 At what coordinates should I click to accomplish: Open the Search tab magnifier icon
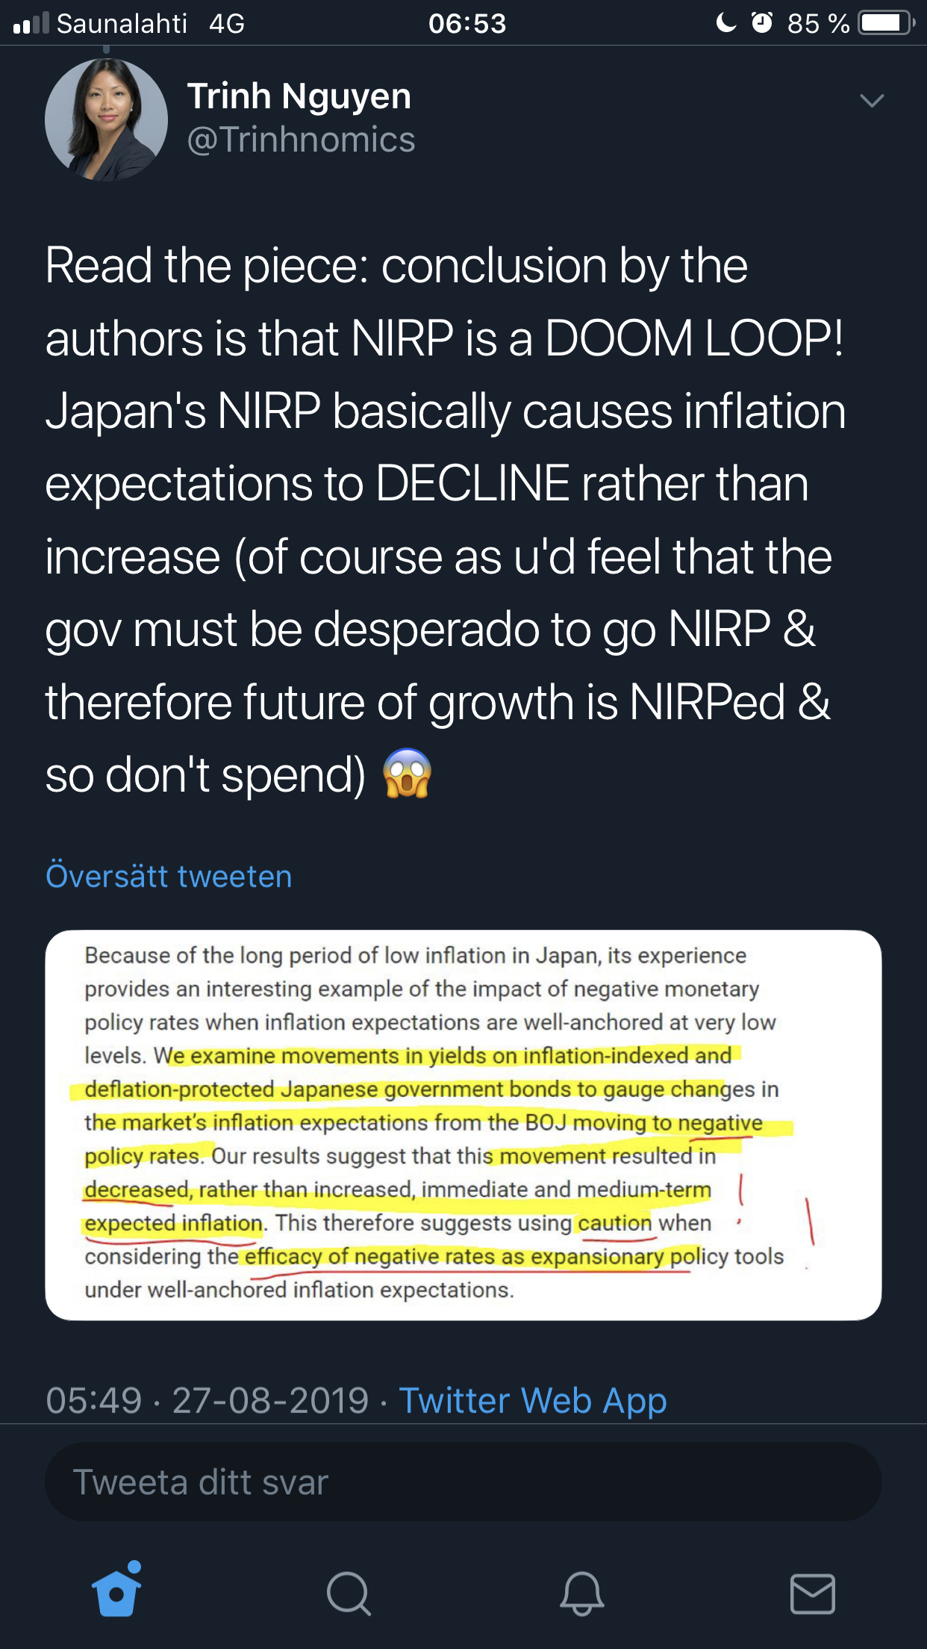[348, 1594]
